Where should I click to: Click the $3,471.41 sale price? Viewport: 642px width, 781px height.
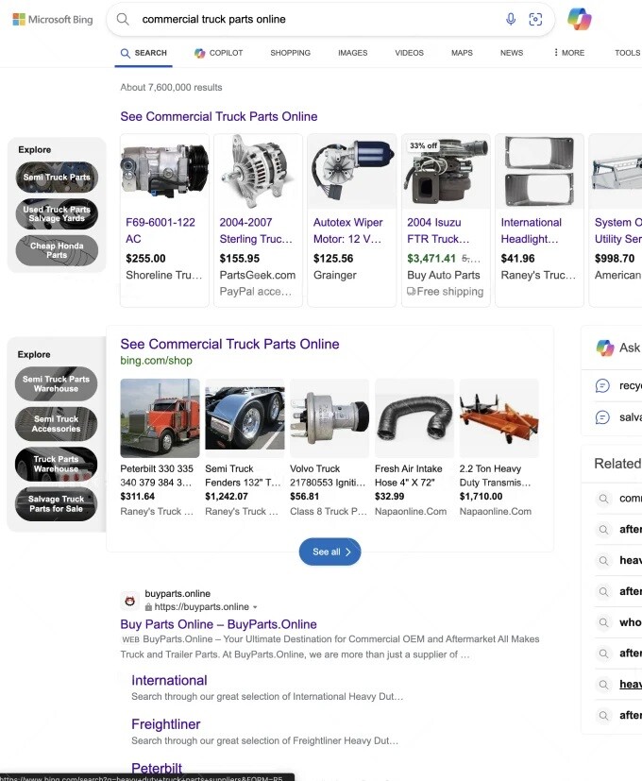pos(431,259)
